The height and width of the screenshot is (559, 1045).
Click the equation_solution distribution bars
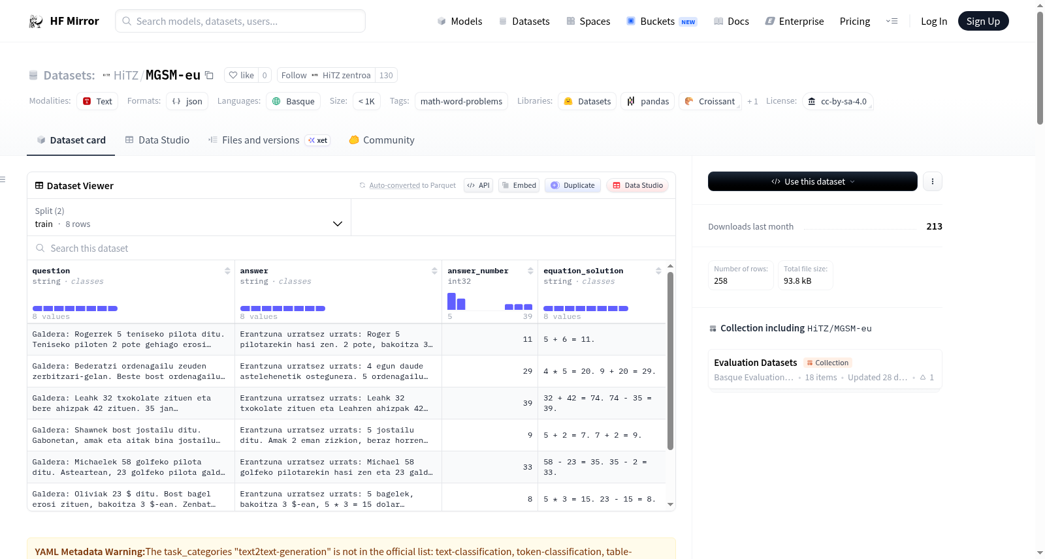(x=586, y=309)
